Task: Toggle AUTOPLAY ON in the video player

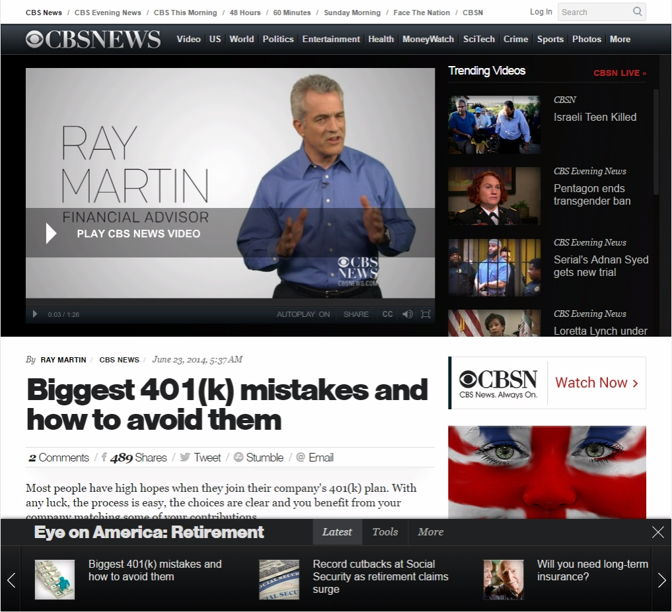Action: point(303,314)
